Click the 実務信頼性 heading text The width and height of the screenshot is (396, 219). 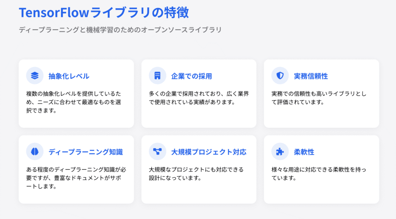pyautogui.click(x=311, y=76)
